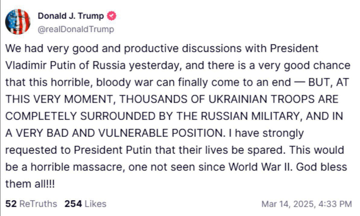Viewport: 360px width, 216px height.
Task: Click the @realDonaldTrump handle
Action: pos(76,29)
